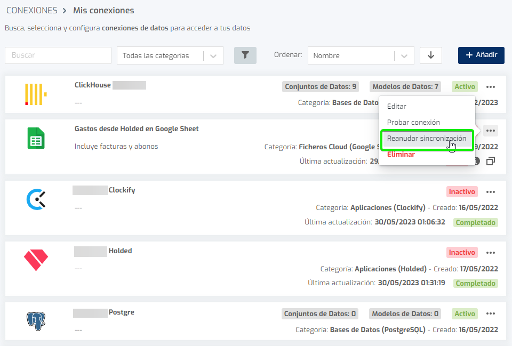
Task: Click the Google Sheets logo icon
Action: tap(36, 138)
